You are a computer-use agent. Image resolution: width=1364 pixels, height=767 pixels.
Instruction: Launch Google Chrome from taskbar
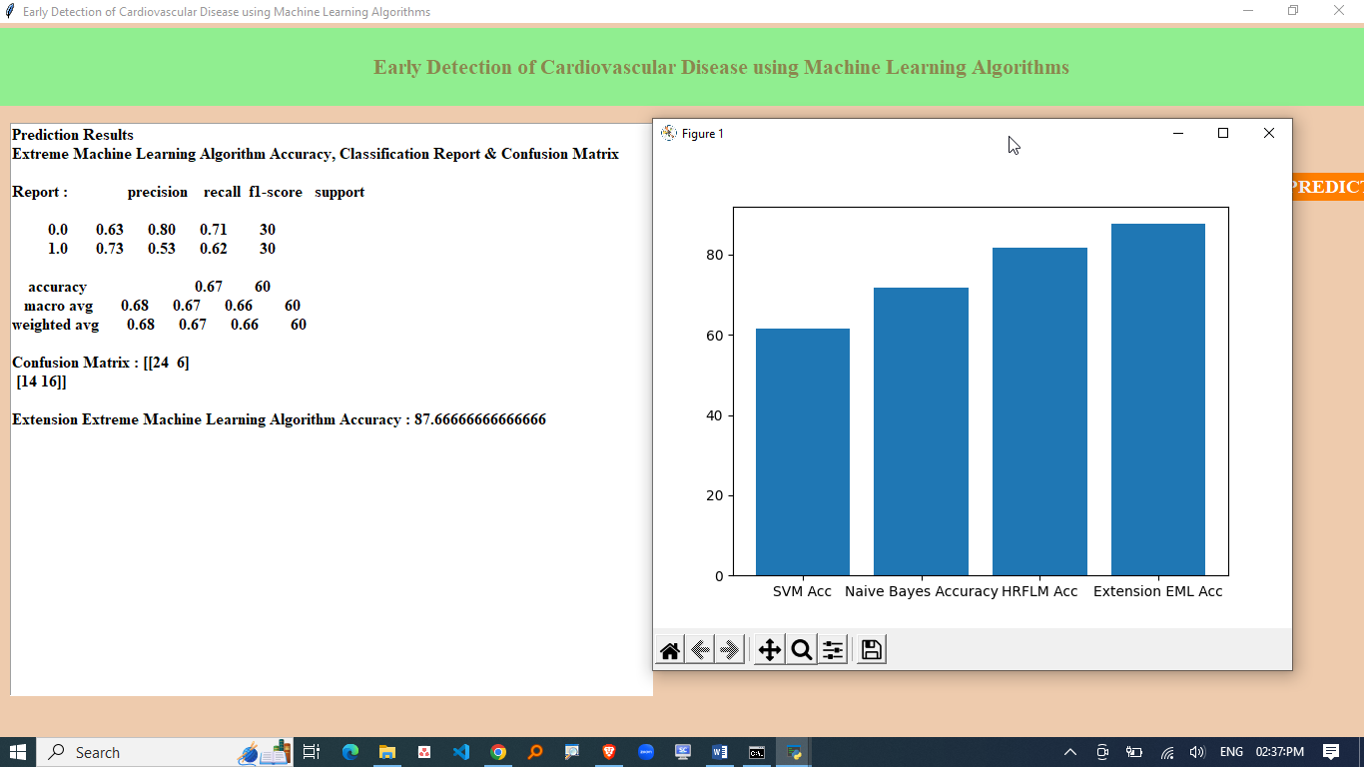(x=498, y=752)
